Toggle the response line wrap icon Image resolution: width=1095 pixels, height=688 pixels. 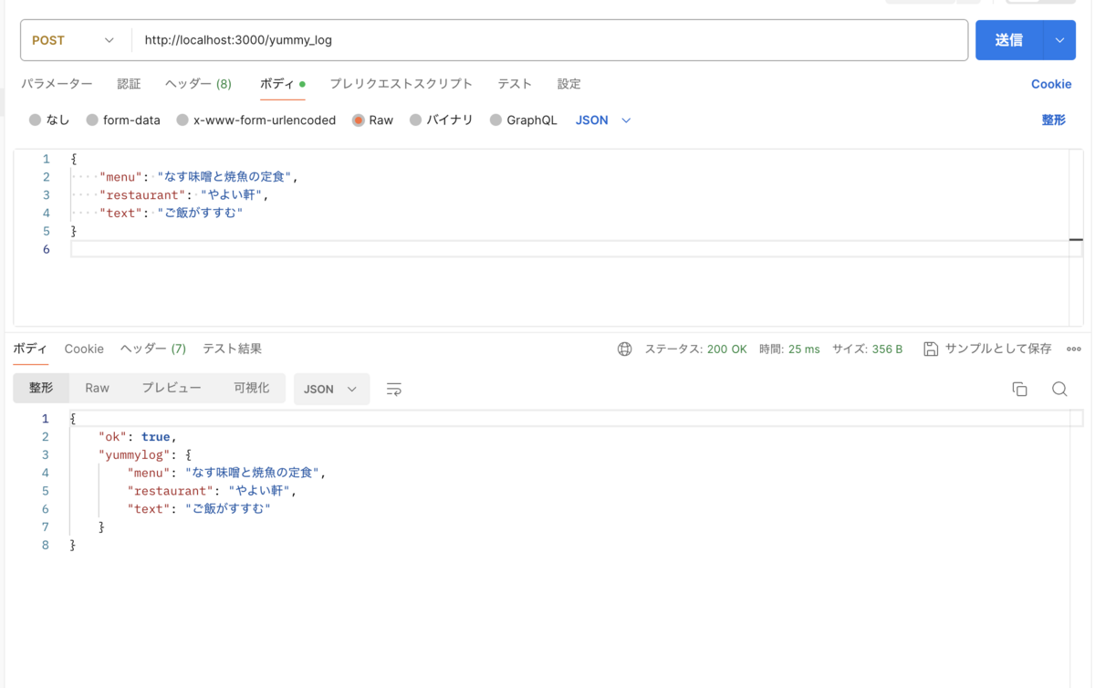pyautogui.click(x=394, y=390)
